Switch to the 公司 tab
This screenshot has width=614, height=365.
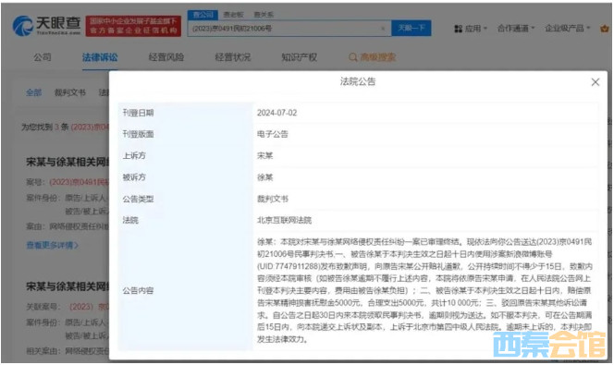tap(43, 57)
